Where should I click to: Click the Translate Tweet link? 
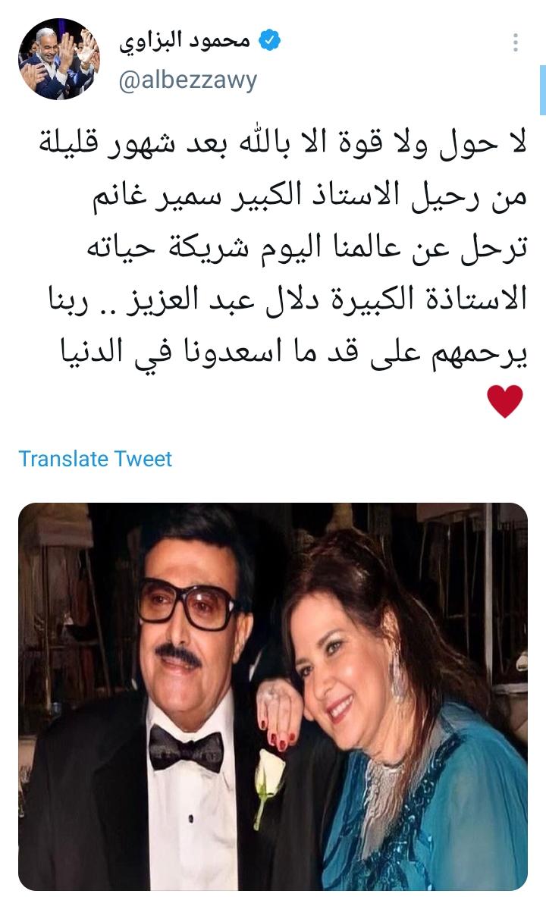point(95,459)
